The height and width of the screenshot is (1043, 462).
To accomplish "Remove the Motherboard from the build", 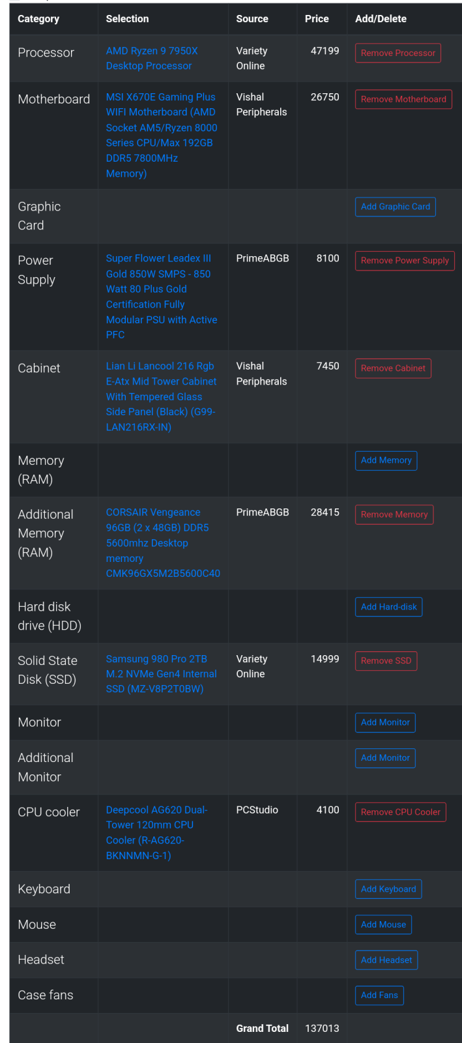I will coord(403,99).
